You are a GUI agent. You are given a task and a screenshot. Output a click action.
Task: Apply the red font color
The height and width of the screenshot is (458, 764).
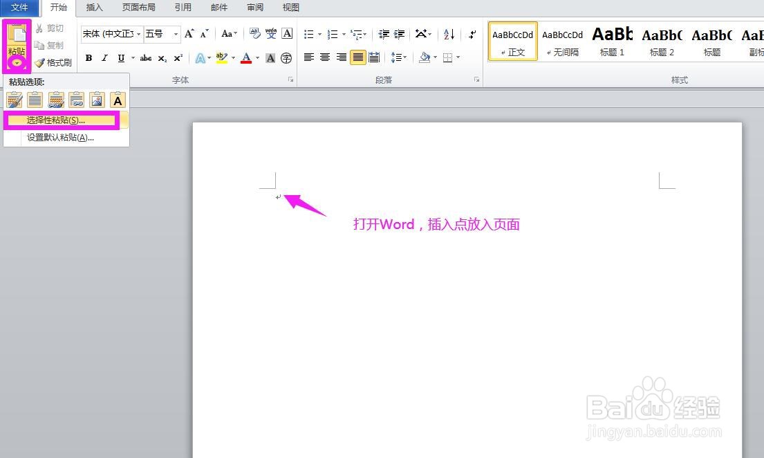point(247,58)
